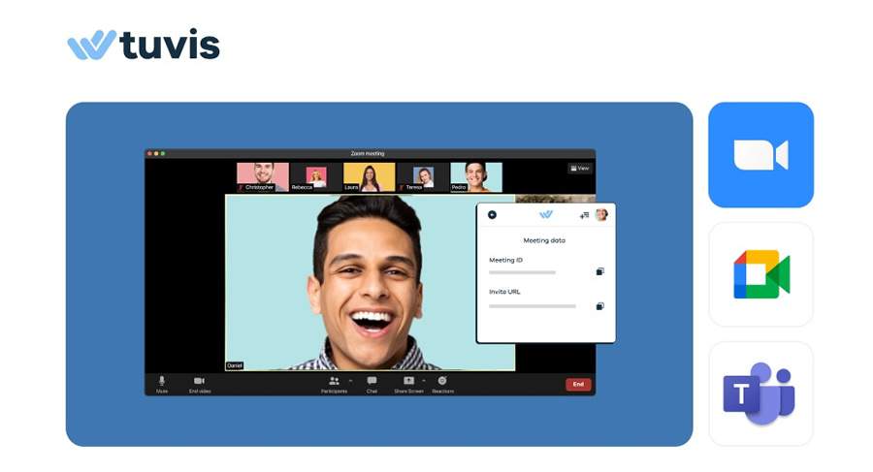Viewport: 873px width, 472px height.
Task: Toggle Mute microphone in Zoom toolbar
Action: [161, 384]
